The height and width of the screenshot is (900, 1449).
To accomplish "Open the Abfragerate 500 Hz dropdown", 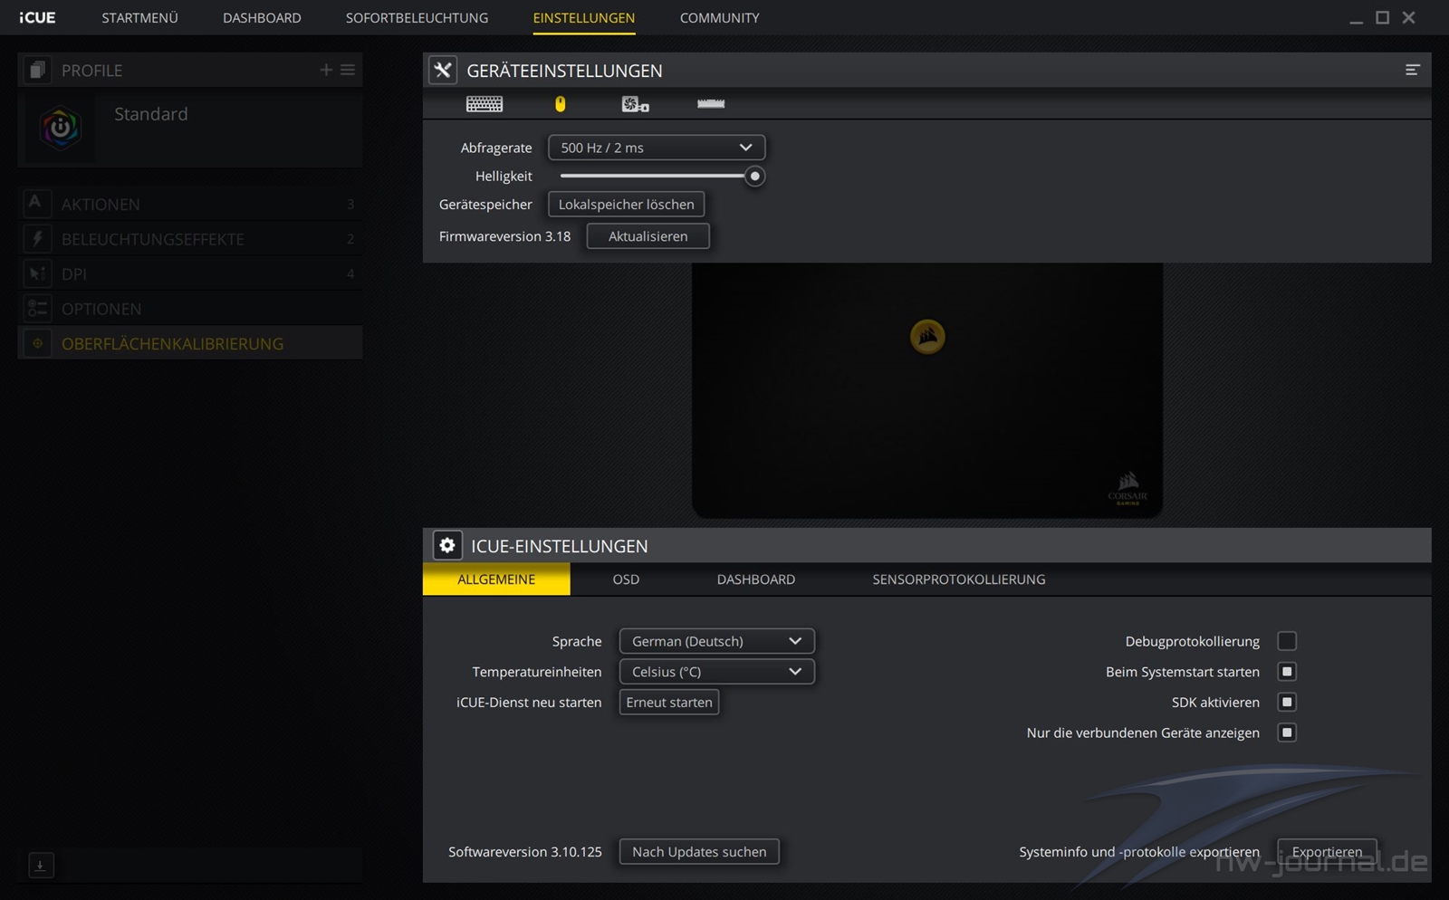I will [657, 148].
